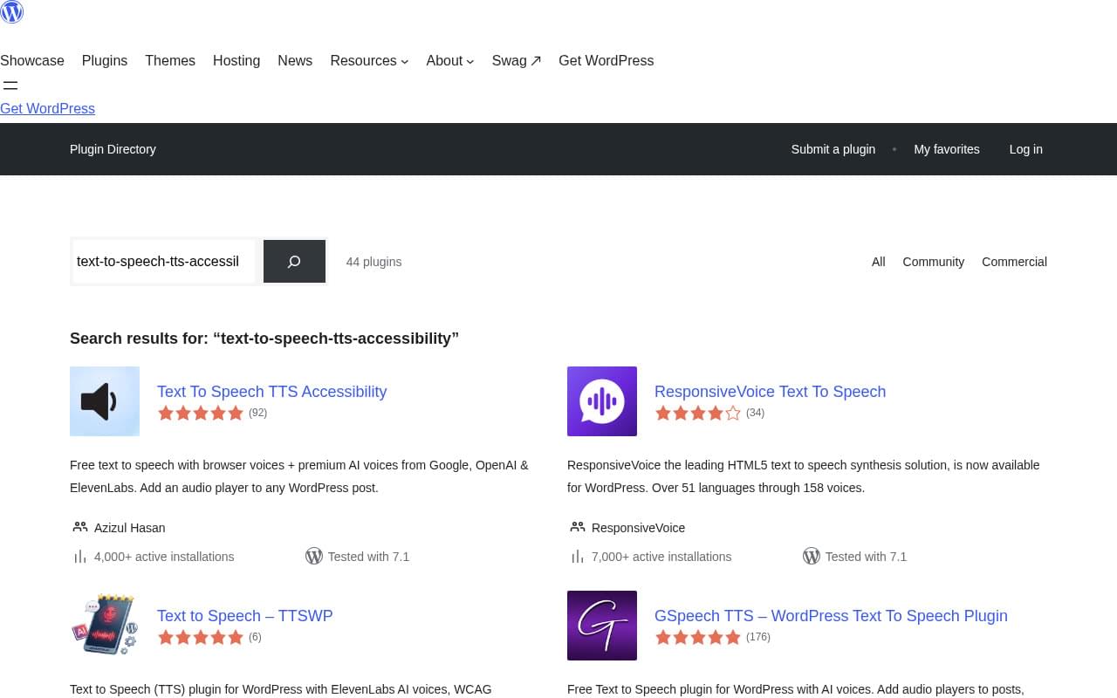Click the (6) ratings count
1117x698 pixels.
(255, 637)
